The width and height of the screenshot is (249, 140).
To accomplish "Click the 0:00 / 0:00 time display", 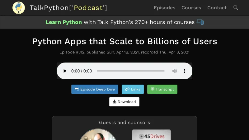I will click(82, 71).
